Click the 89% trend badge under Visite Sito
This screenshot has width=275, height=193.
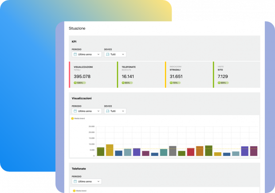coord(223,83)
